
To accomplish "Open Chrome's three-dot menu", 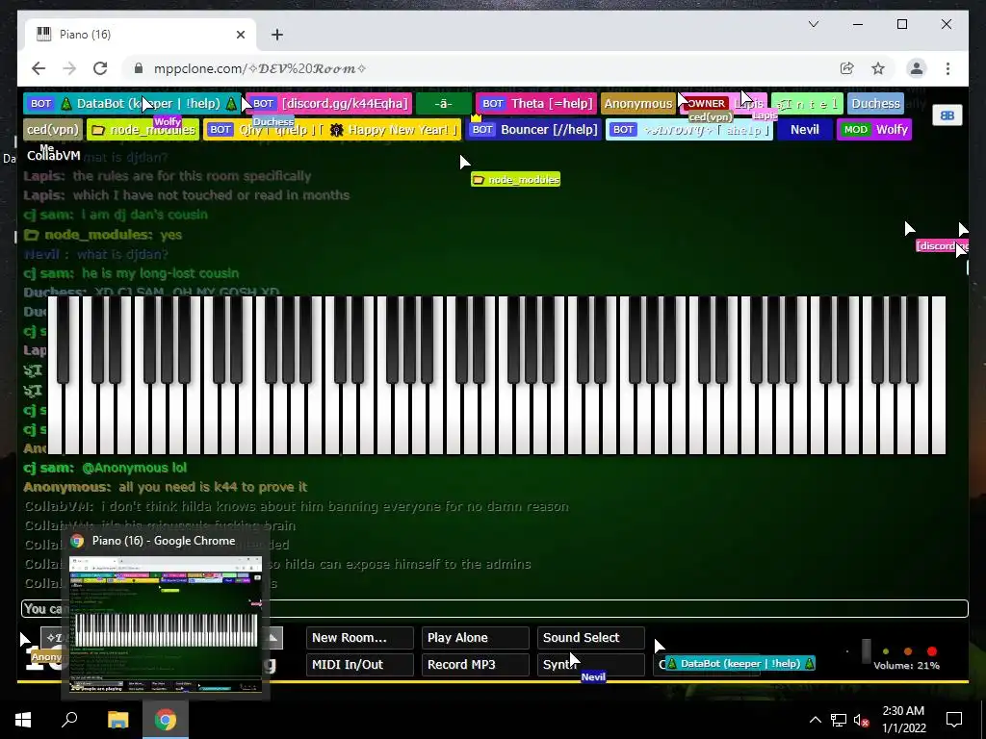I will 947,68.
